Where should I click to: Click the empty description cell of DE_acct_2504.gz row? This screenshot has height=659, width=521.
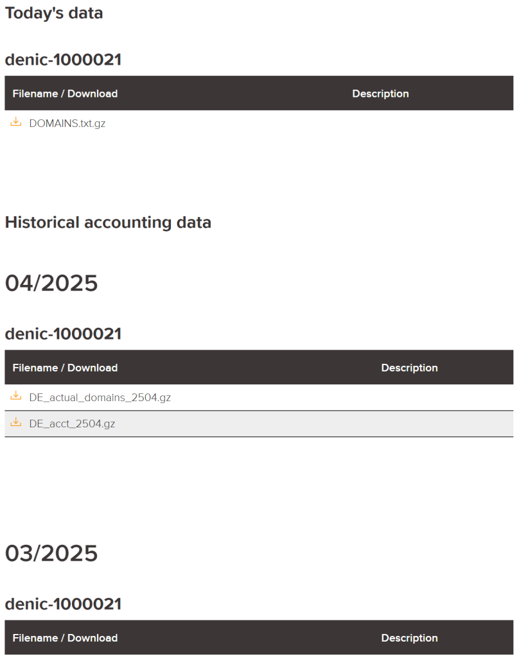click(409, 424)
